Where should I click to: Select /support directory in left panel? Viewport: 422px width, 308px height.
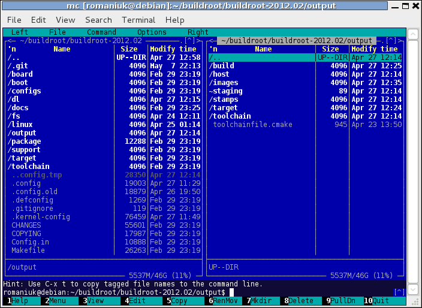(x=104, y=150)
